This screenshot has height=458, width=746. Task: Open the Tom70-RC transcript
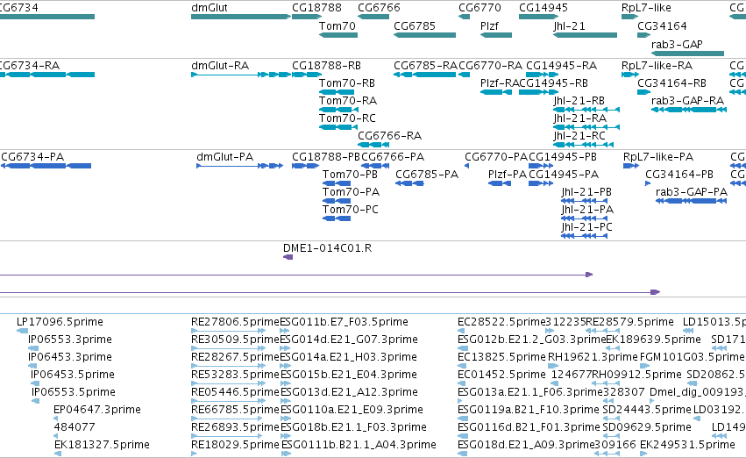click(337, 127)
